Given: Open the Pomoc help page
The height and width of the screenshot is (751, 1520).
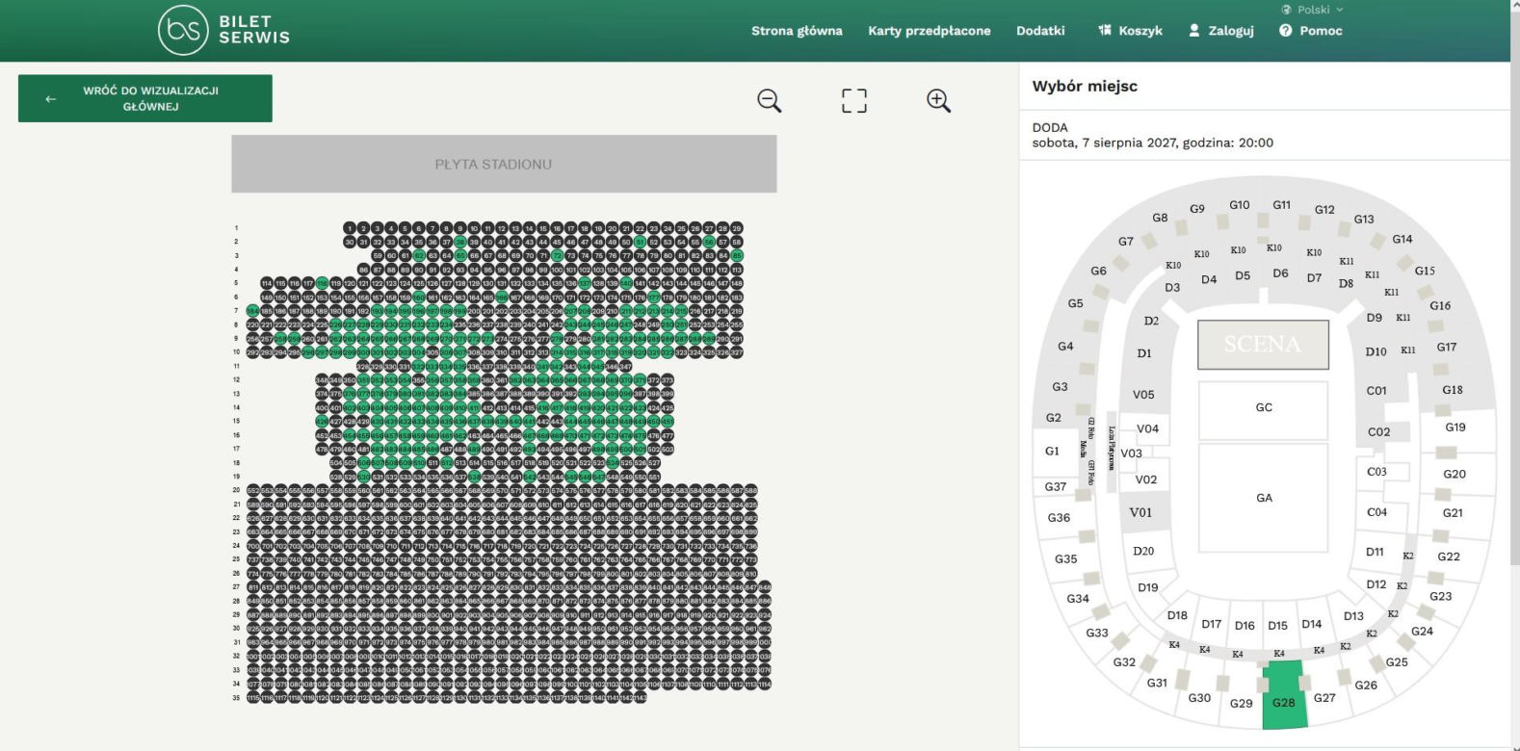Looking at the screenshot, I should click(1310, 31).
